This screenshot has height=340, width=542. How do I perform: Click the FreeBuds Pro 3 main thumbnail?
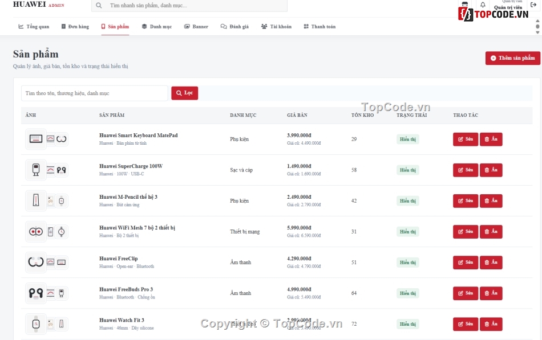pos(36,293)
